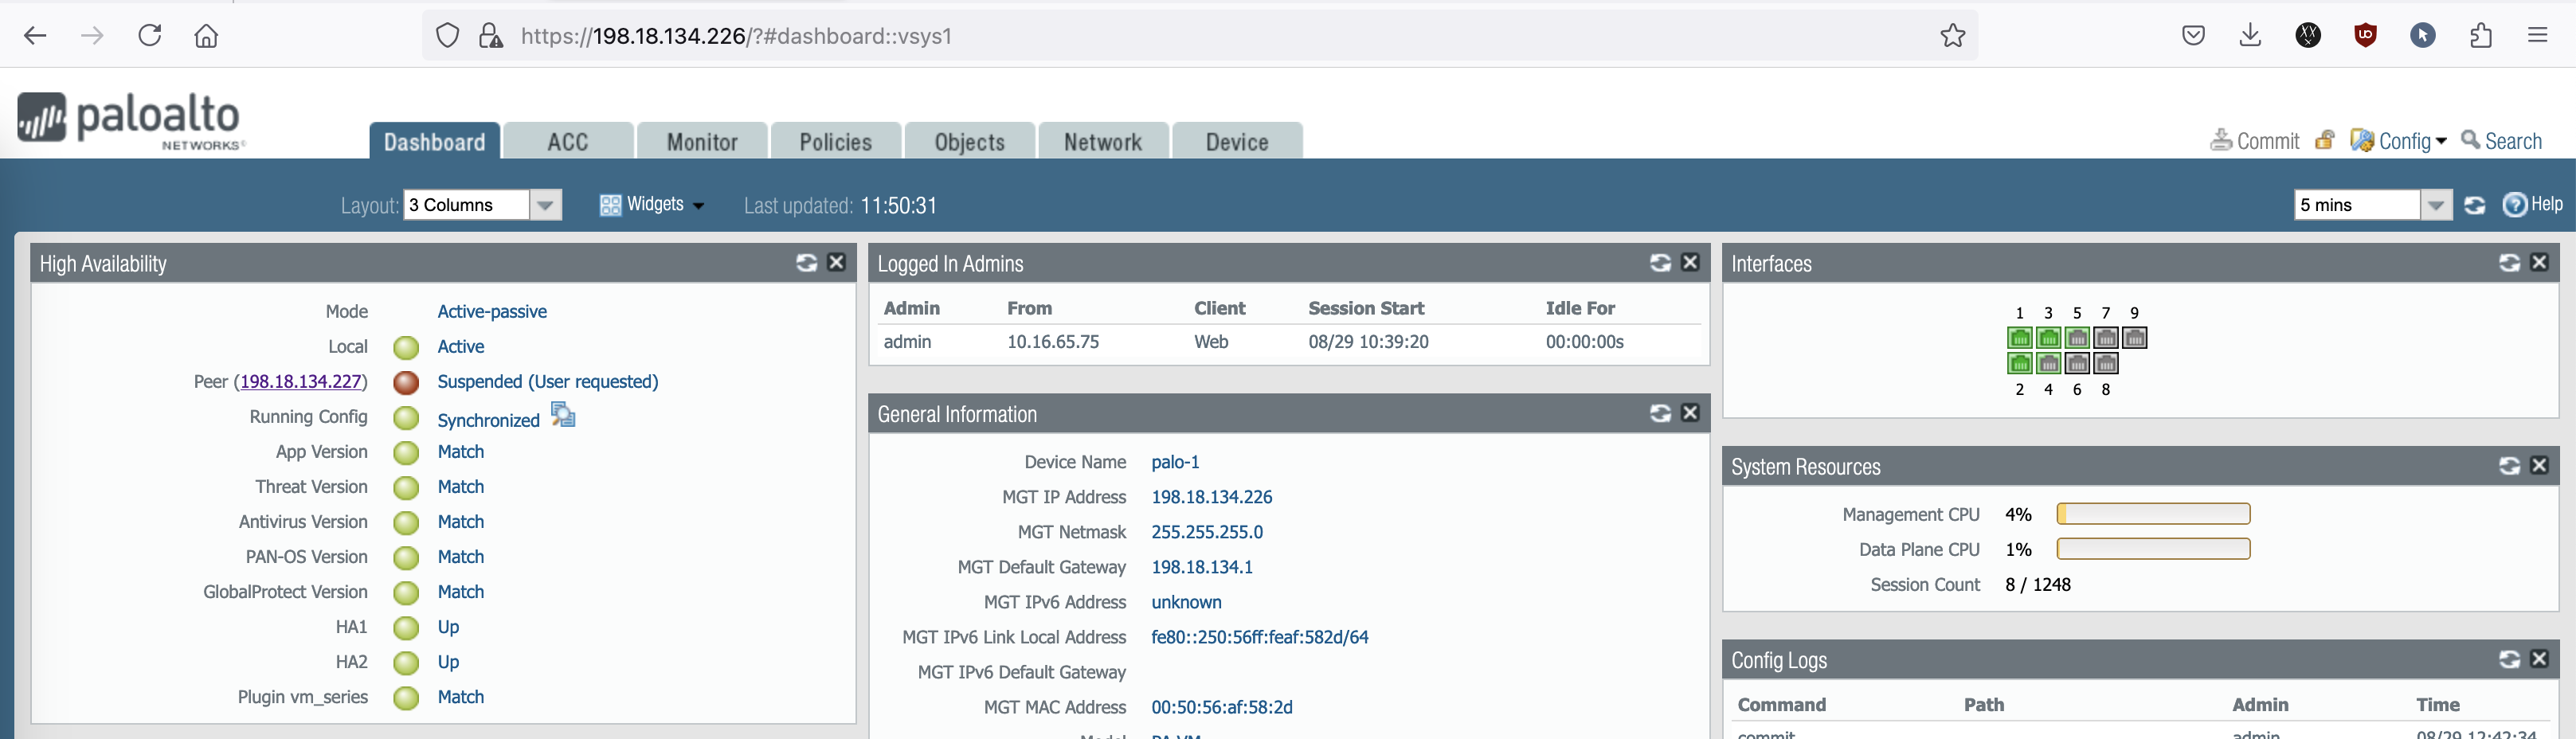Switch to the Policies tab
2576x739 pixels.
point(835,142)
